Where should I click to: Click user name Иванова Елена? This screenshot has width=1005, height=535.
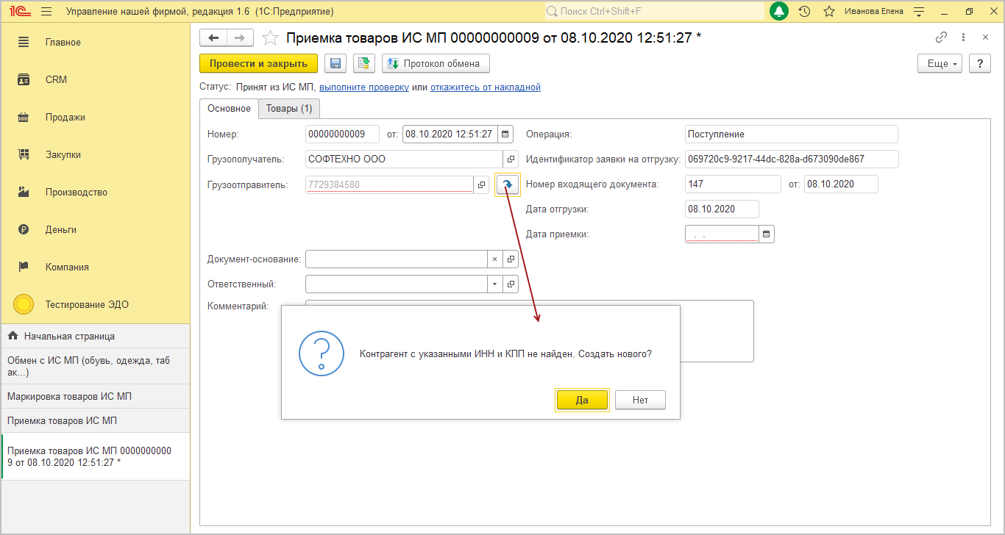pos(874,12)
